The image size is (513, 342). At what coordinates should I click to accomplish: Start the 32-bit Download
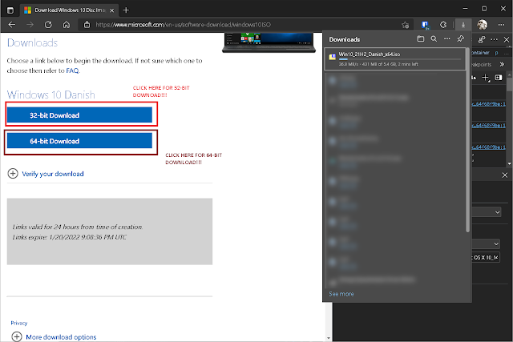pos(79,115)
